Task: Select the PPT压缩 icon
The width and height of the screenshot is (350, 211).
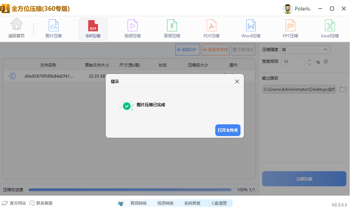Action: 290,28
